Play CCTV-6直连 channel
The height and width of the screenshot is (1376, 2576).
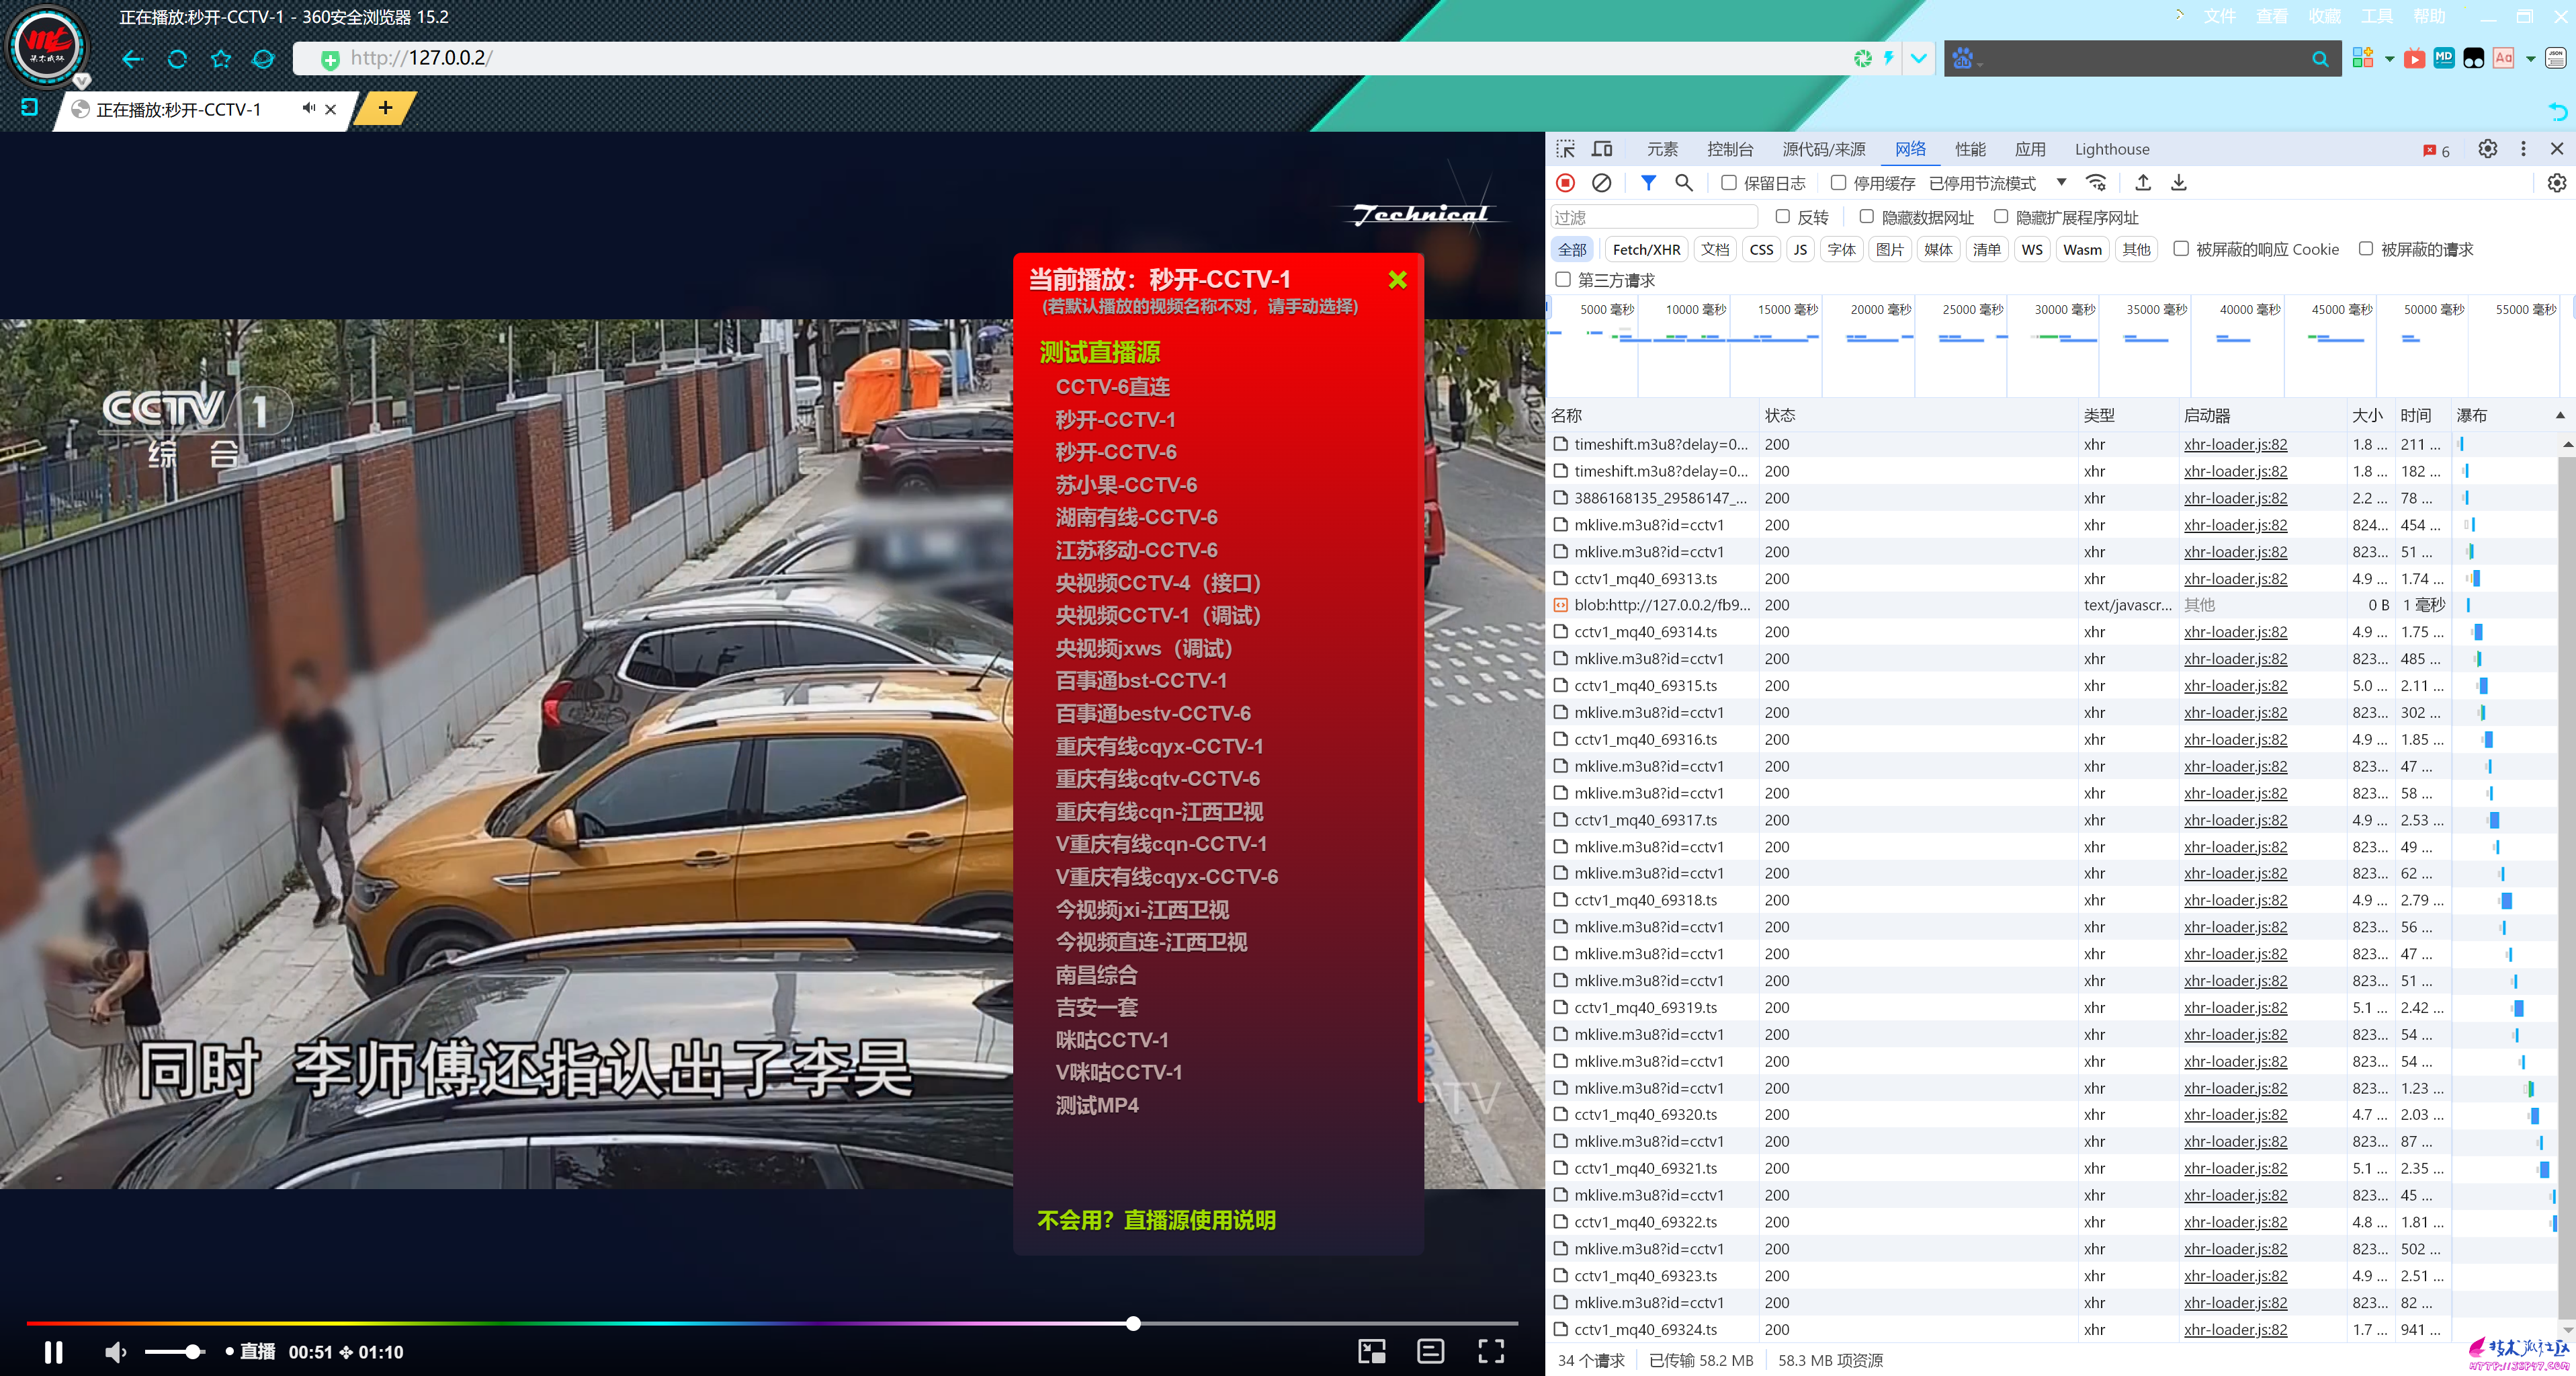pyautogui.click(x=1112, y=387)
